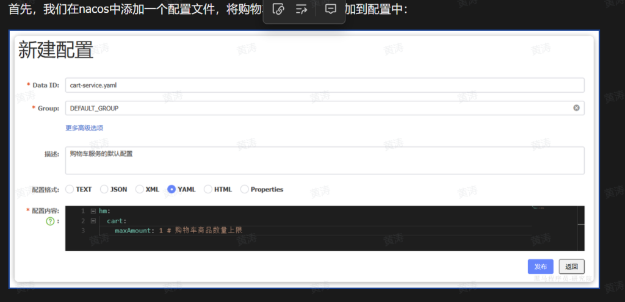Collapse the hm: block in code editor

93,211
